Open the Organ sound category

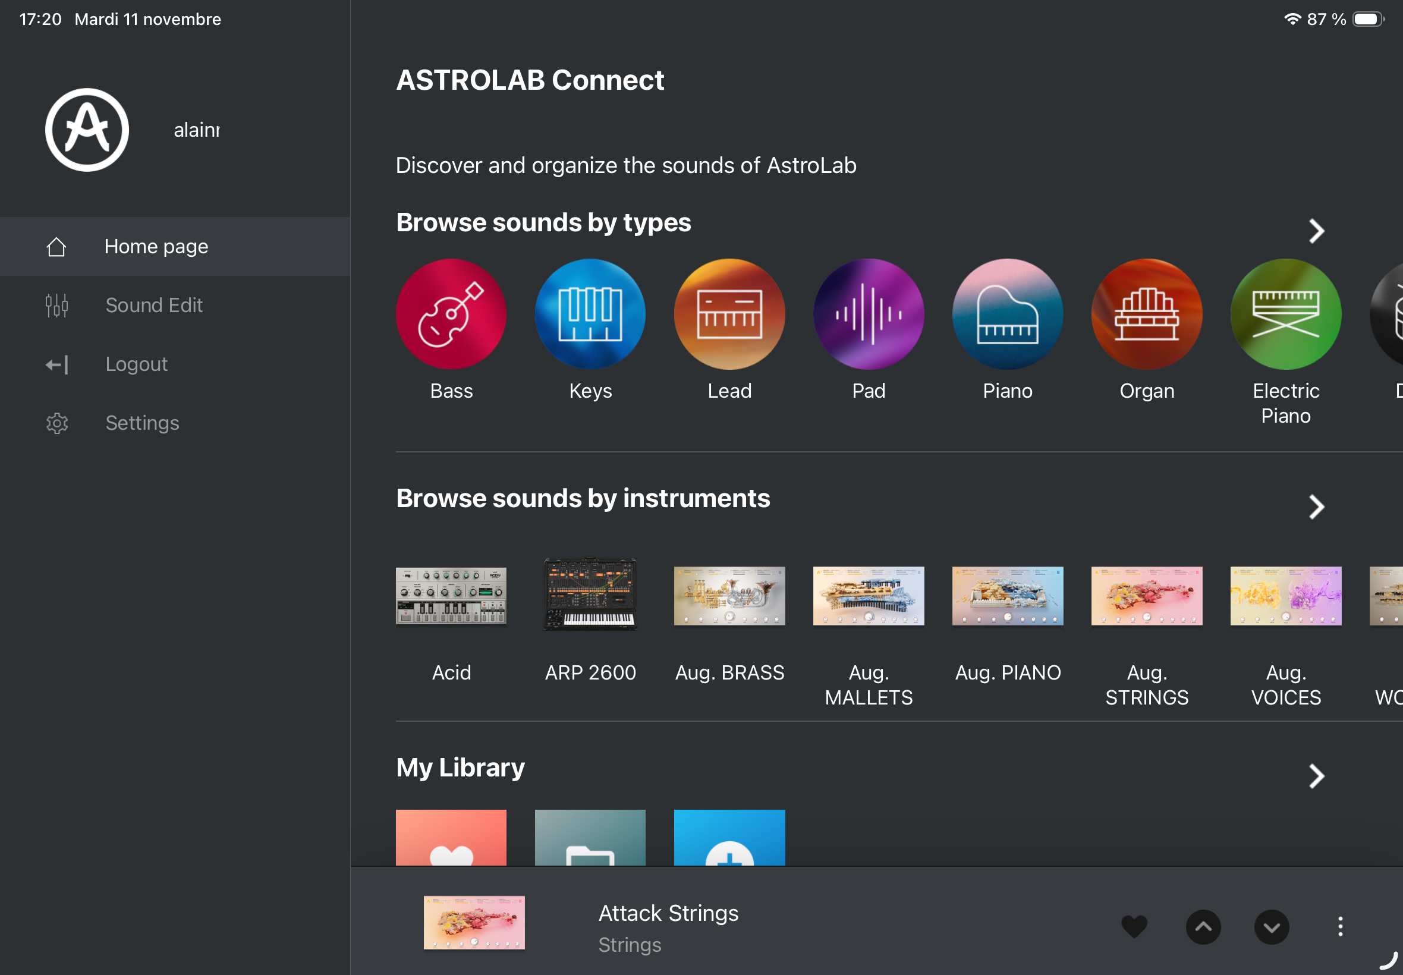(1146, 314)
